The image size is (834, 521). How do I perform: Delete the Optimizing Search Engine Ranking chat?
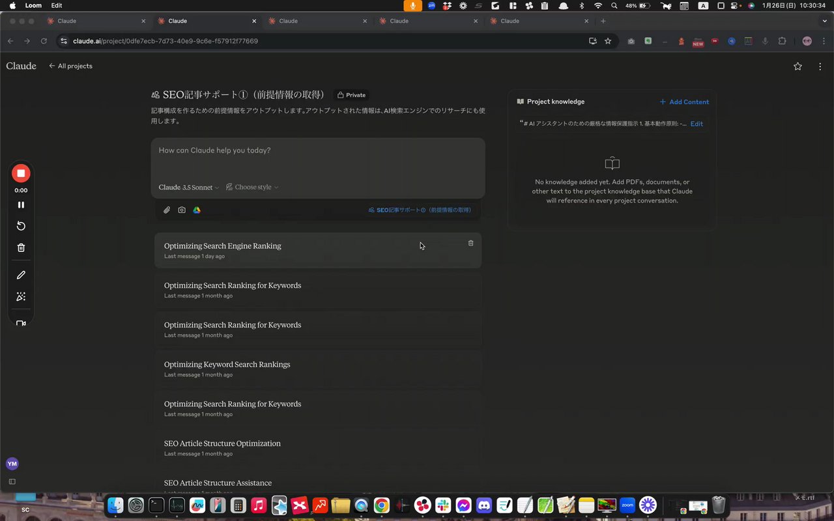(x=471, y=243)
